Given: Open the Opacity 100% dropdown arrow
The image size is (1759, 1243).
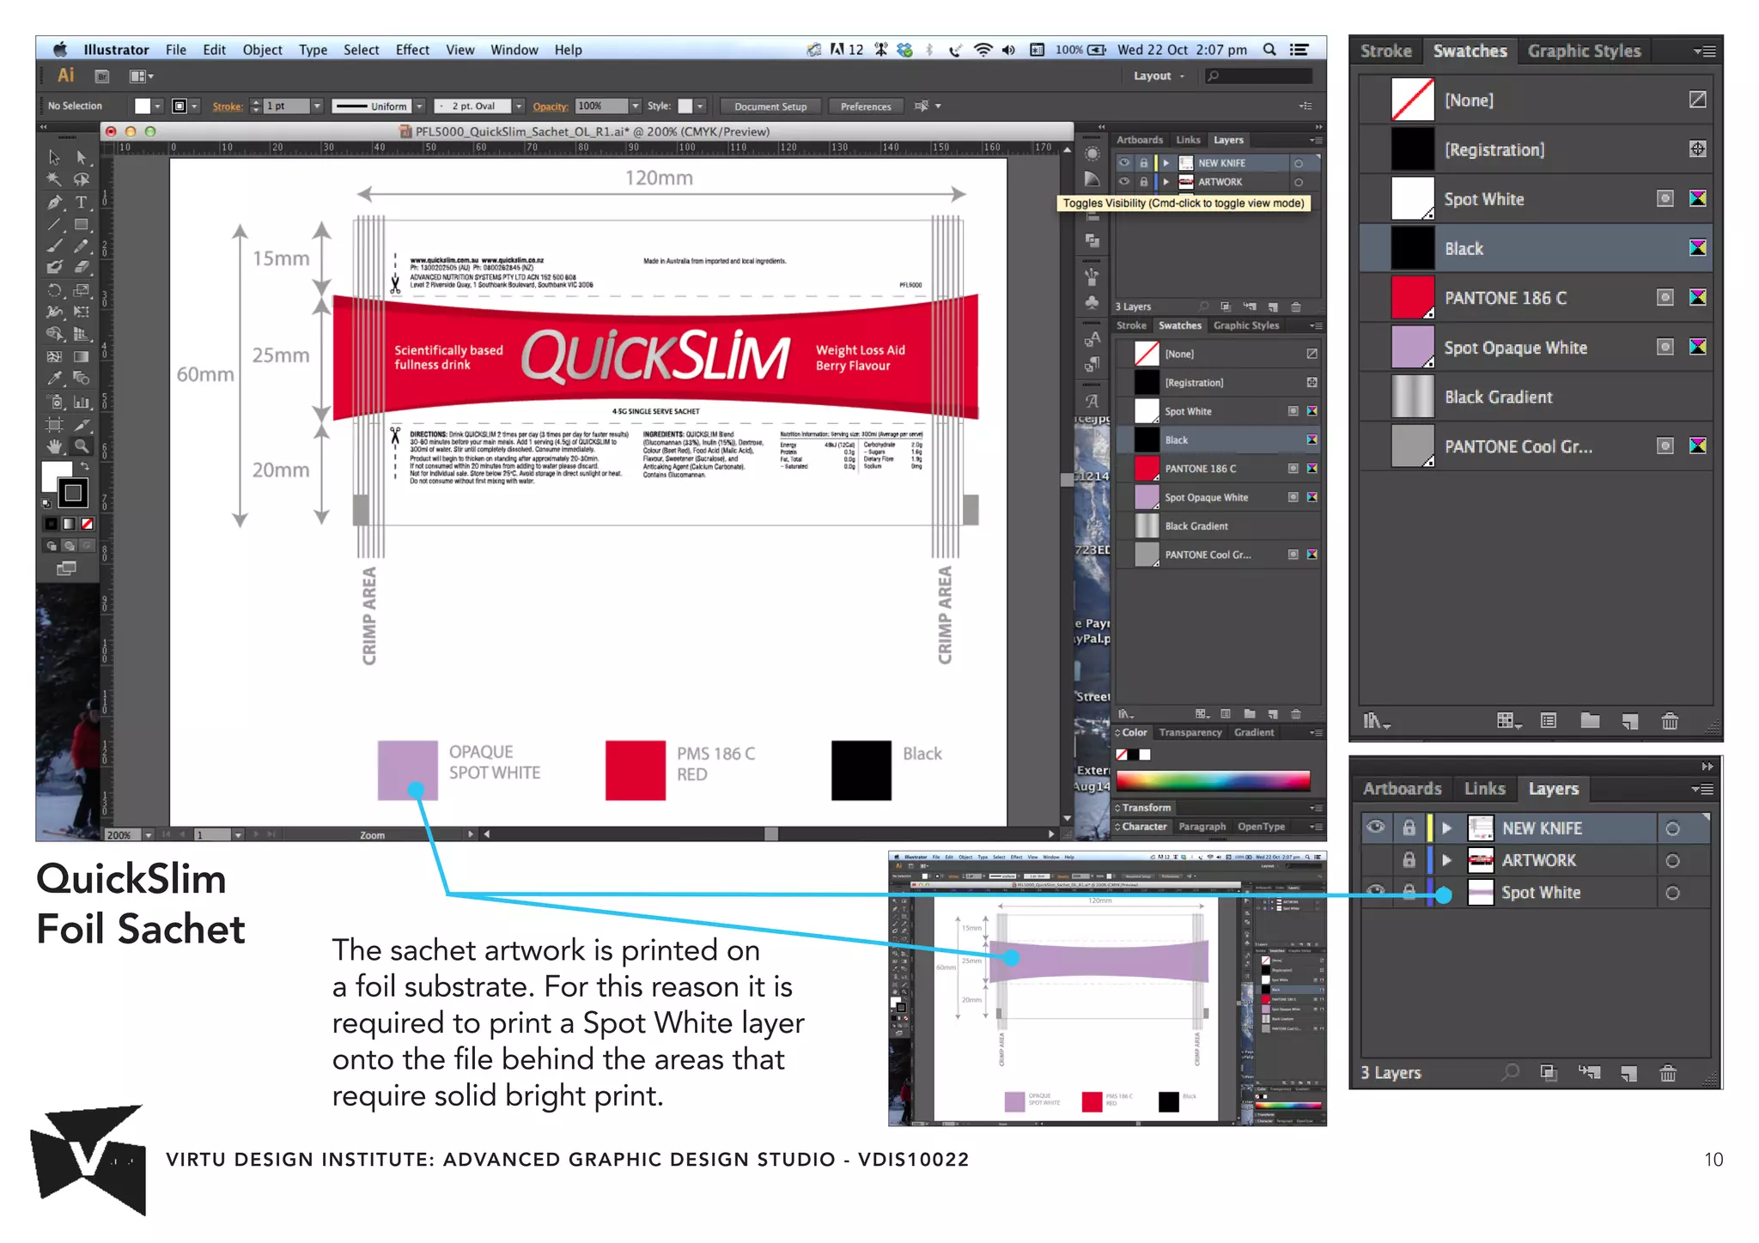Looking at the screenshot, I should (636, 106).
